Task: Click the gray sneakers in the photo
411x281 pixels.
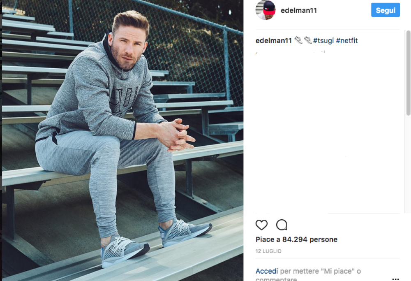Action: [x=157, y=243]
